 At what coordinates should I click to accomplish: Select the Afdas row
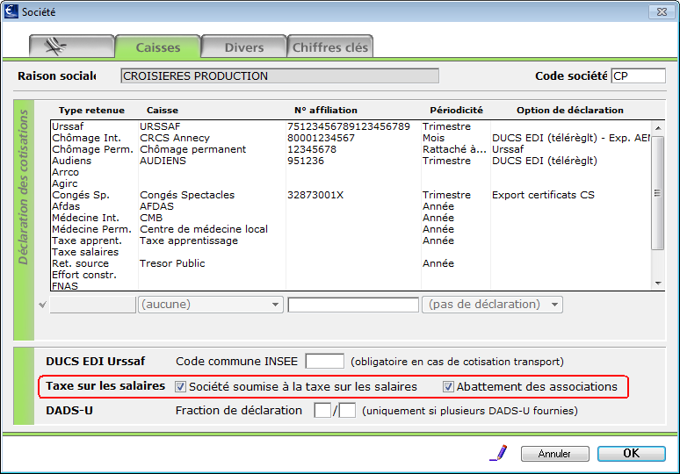click(x=351, y=206)
